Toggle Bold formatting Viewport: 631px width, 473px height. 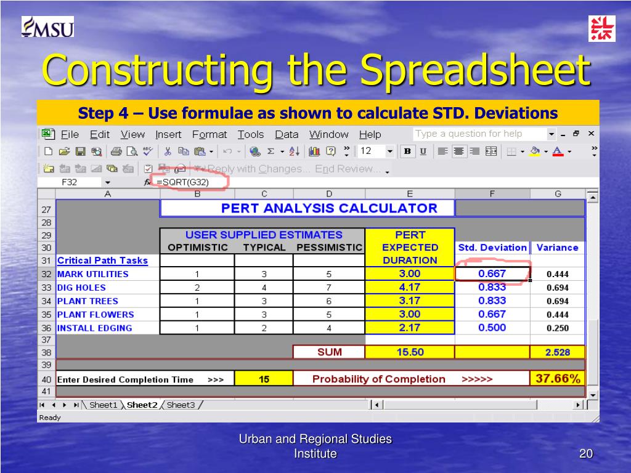click(x=407, y=152)
